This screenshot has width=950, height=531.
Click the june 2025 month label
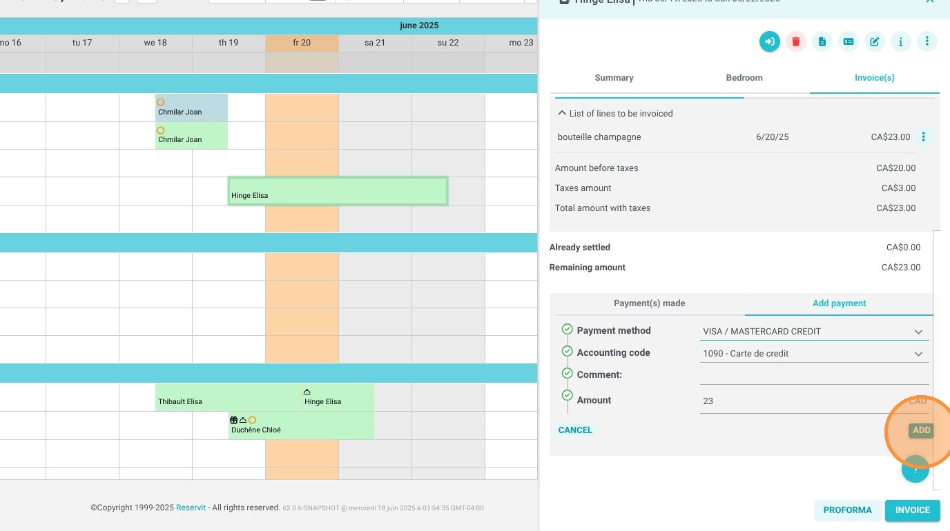419,26
